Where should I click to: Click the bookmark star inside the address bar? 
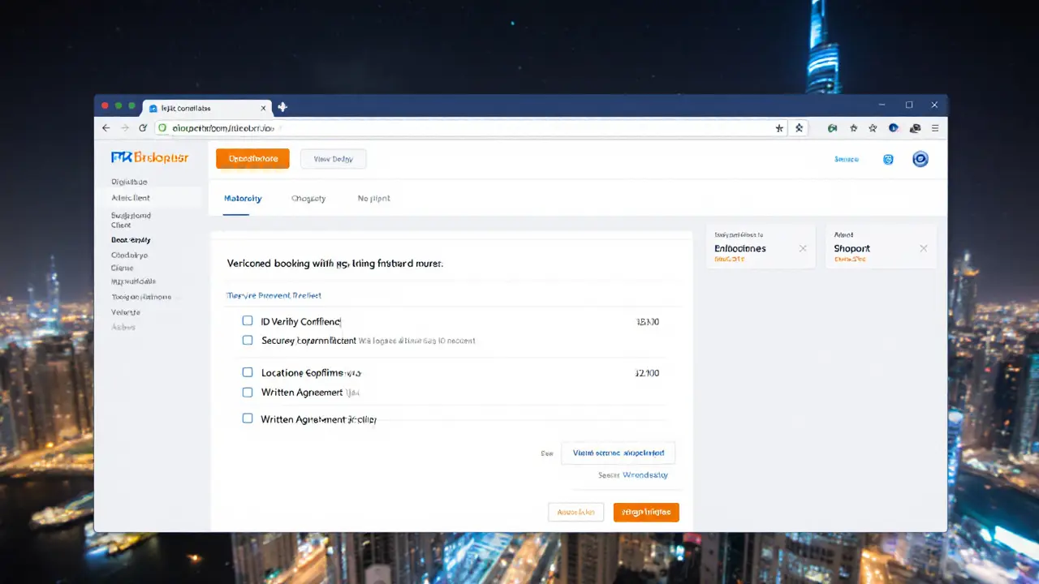pos(779,128)
